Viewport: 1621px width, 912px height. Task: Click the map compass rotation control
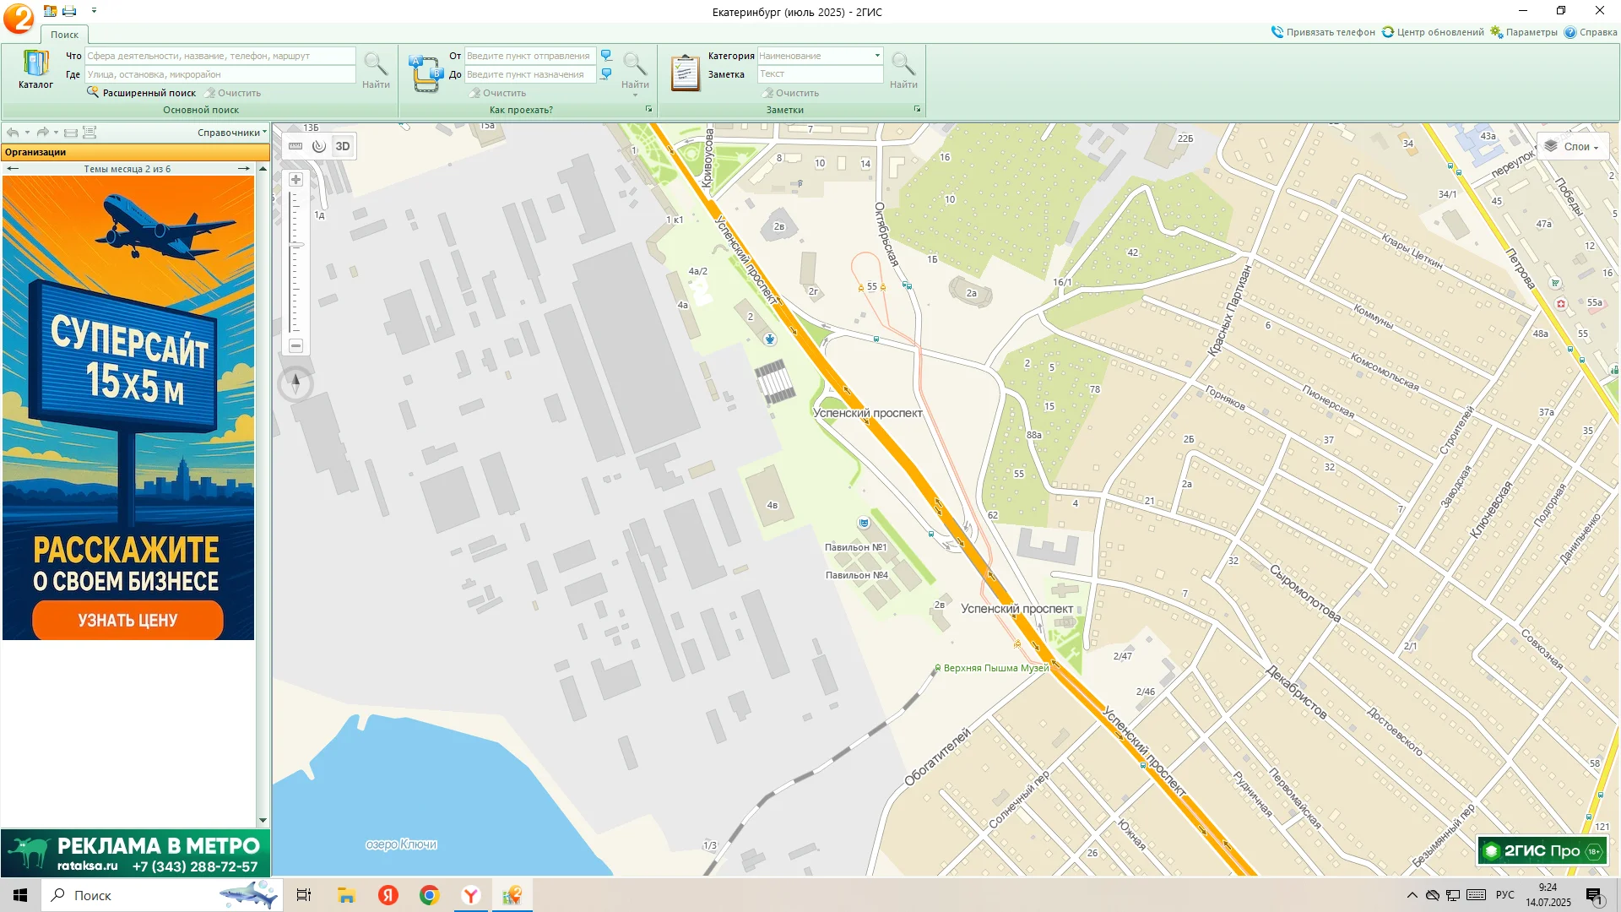(295, 384)
